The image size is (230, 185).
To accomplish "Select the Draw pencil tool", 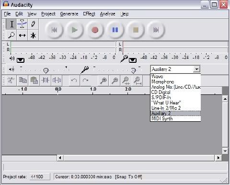I will click(x=33, y=24).
